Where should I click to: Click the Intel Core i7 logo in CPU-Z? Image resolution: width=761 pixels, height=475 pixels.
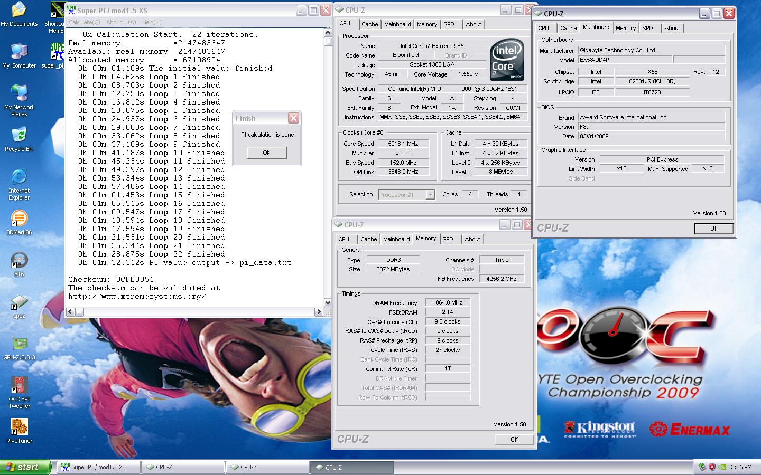click(x=507, y=59)
